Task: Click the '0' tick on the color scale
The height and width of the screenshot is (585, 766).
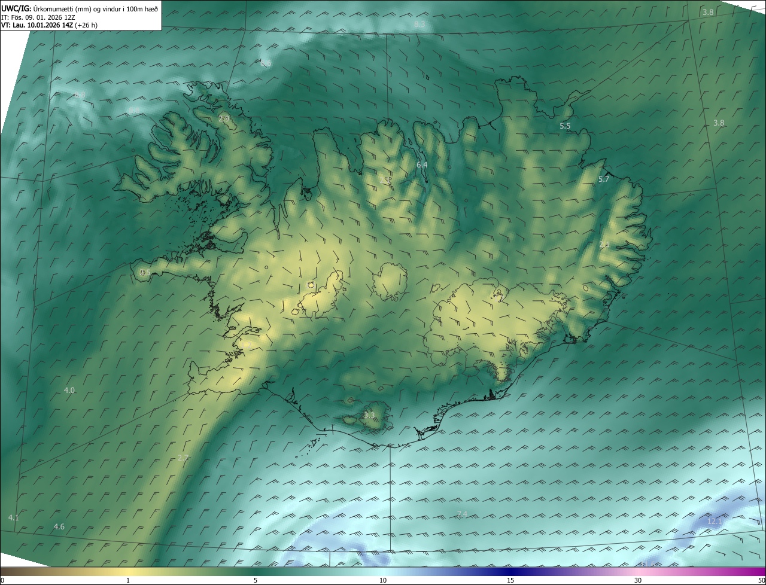Action: tap(2, 580)
